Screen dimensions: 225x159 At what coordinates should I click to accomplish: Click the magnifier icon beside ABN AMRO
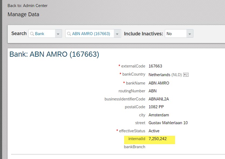point(69,34)
